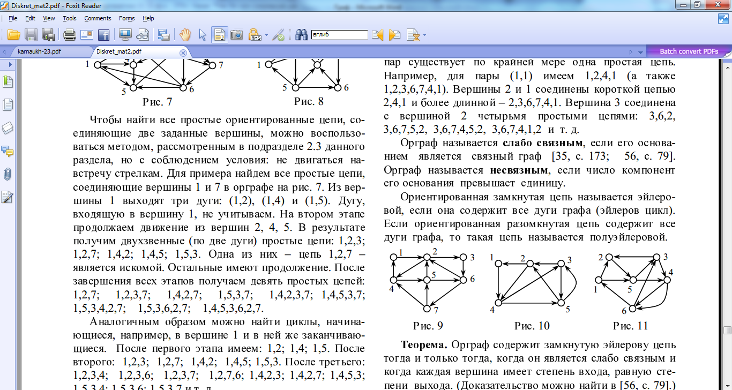The width and height of the screenshot is (732, 390).
Task: Open the Tools menu
Action: tap(70, 18)
